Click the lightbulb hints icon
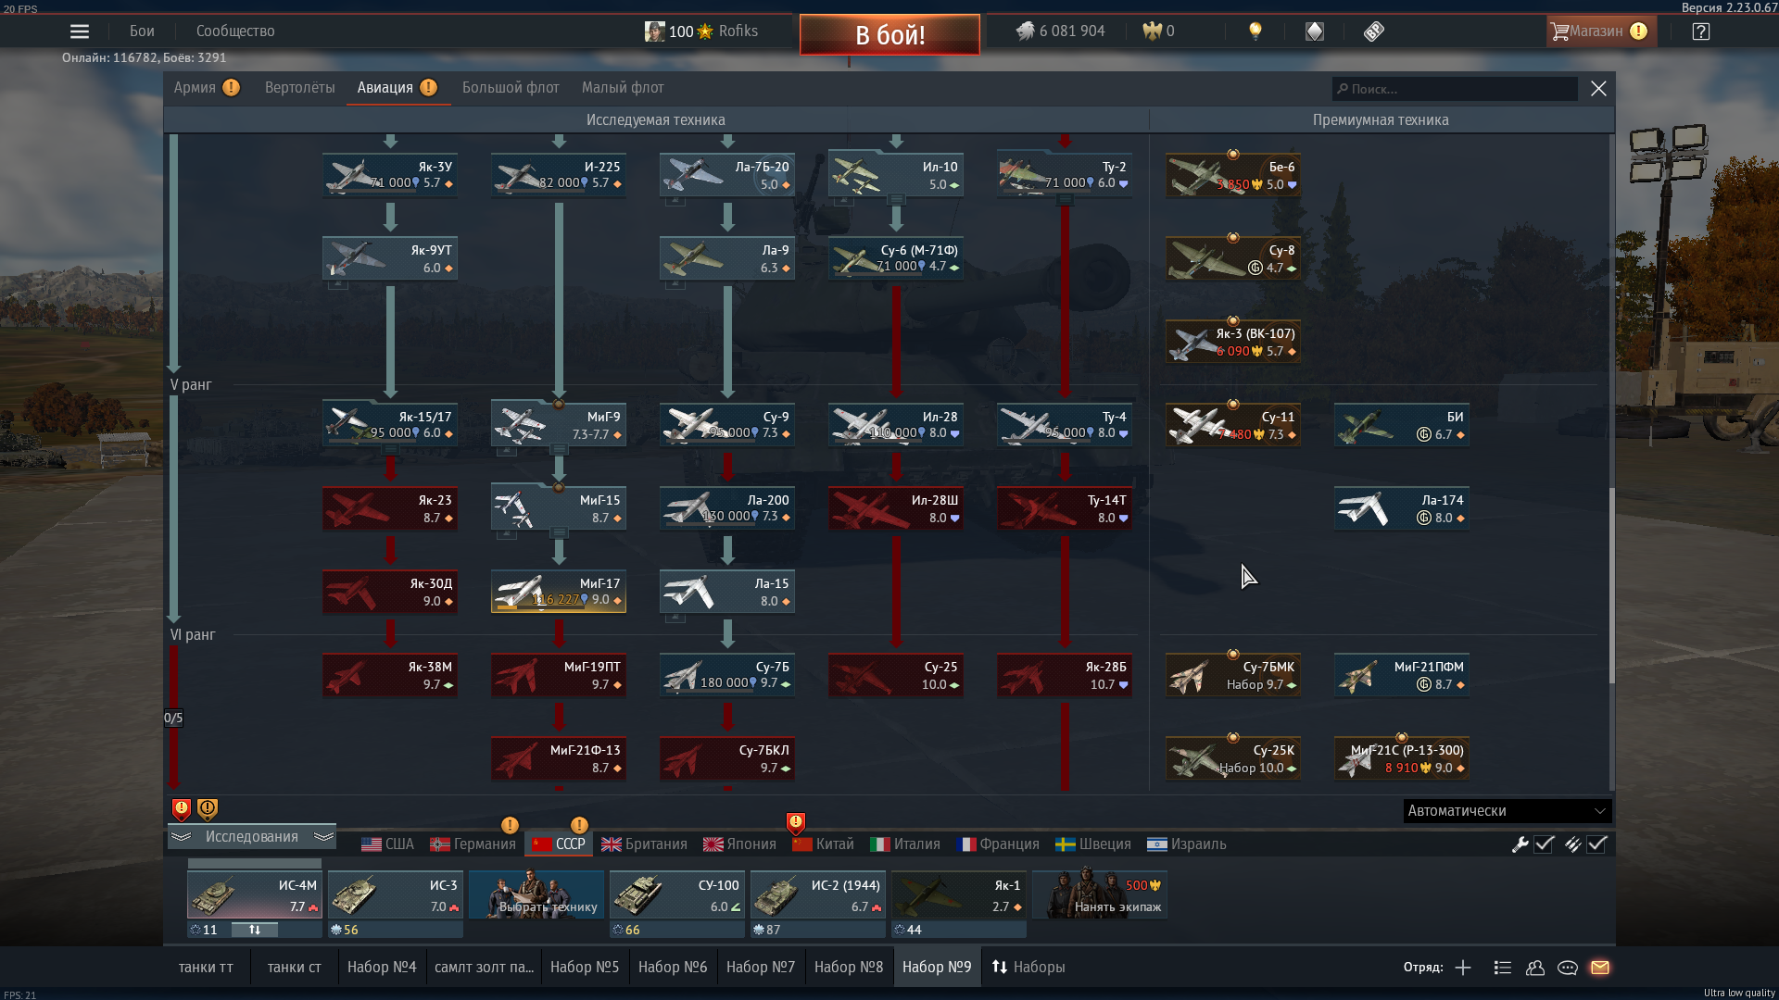 point(1255,31)
